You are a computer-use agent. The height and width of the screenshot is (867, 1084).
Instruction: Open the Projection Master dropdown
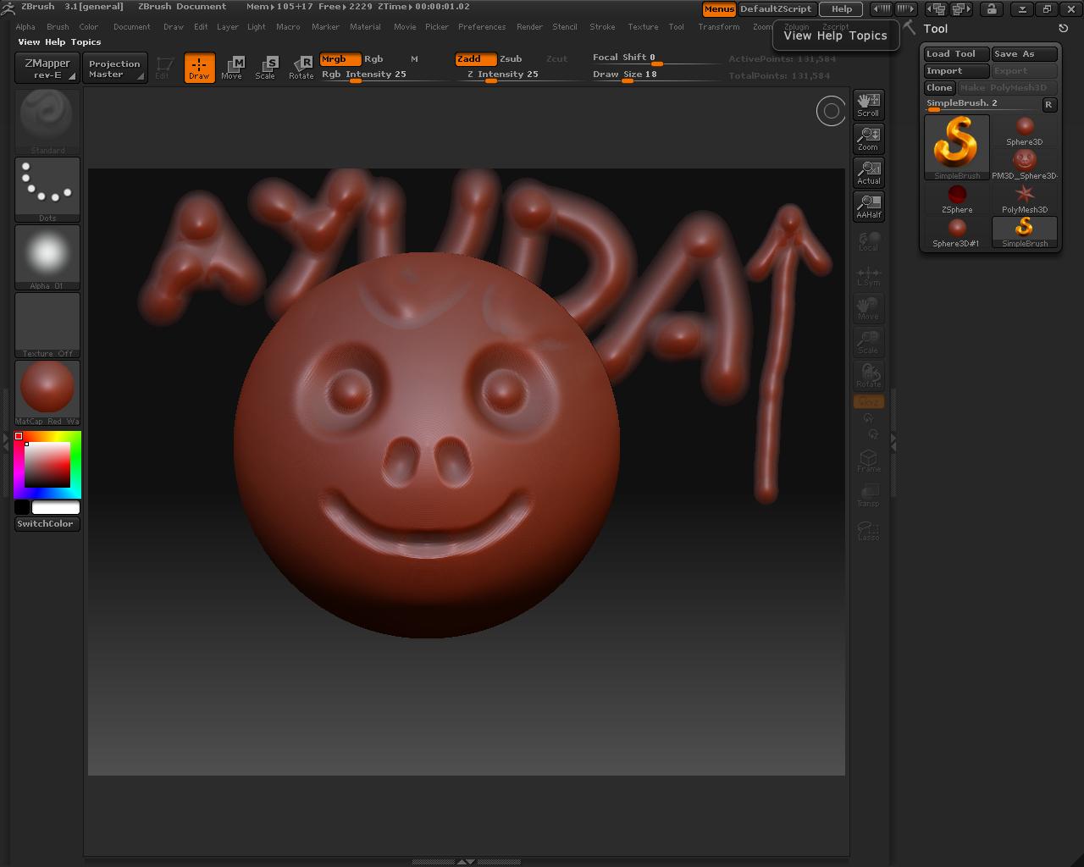114,68
